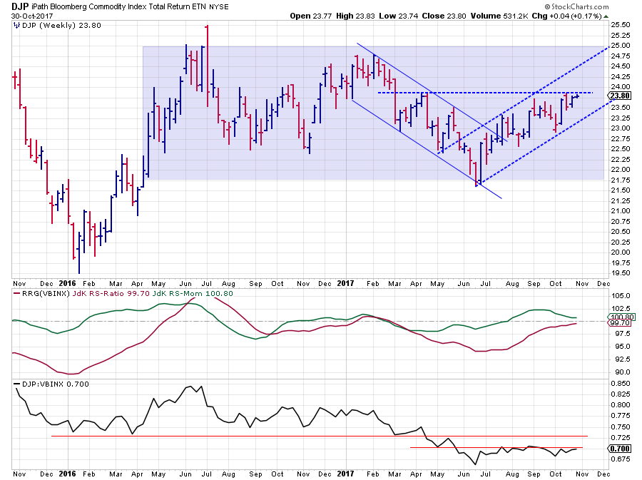This screenshot has width=642, height=480.
Task: Click the High 23.83 value
Action: pos(355,16)
